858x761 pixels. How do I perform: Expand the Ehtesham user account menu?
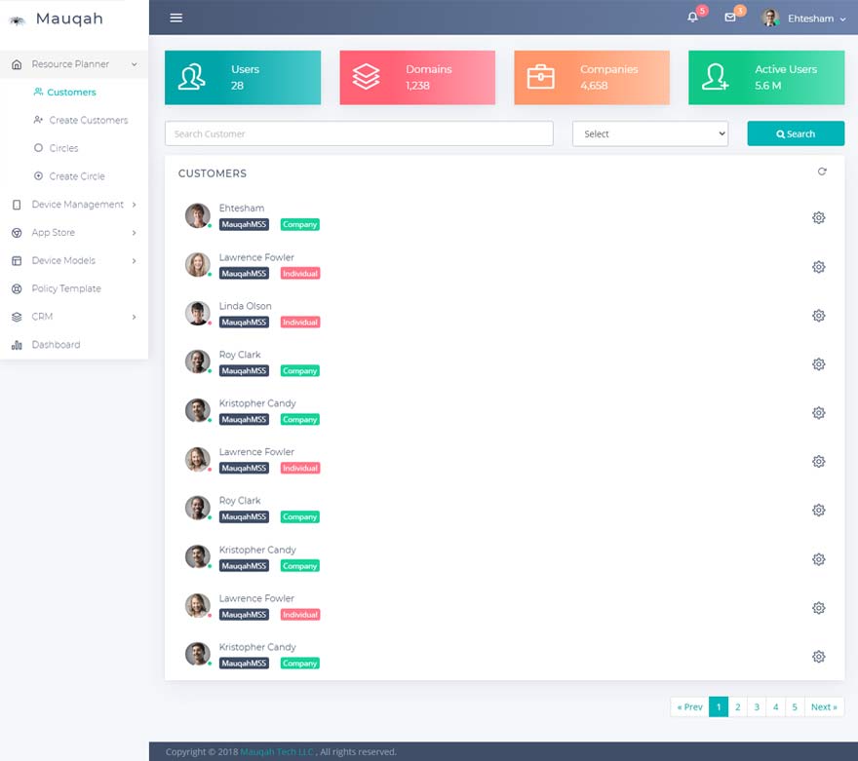tap(805, 18)
